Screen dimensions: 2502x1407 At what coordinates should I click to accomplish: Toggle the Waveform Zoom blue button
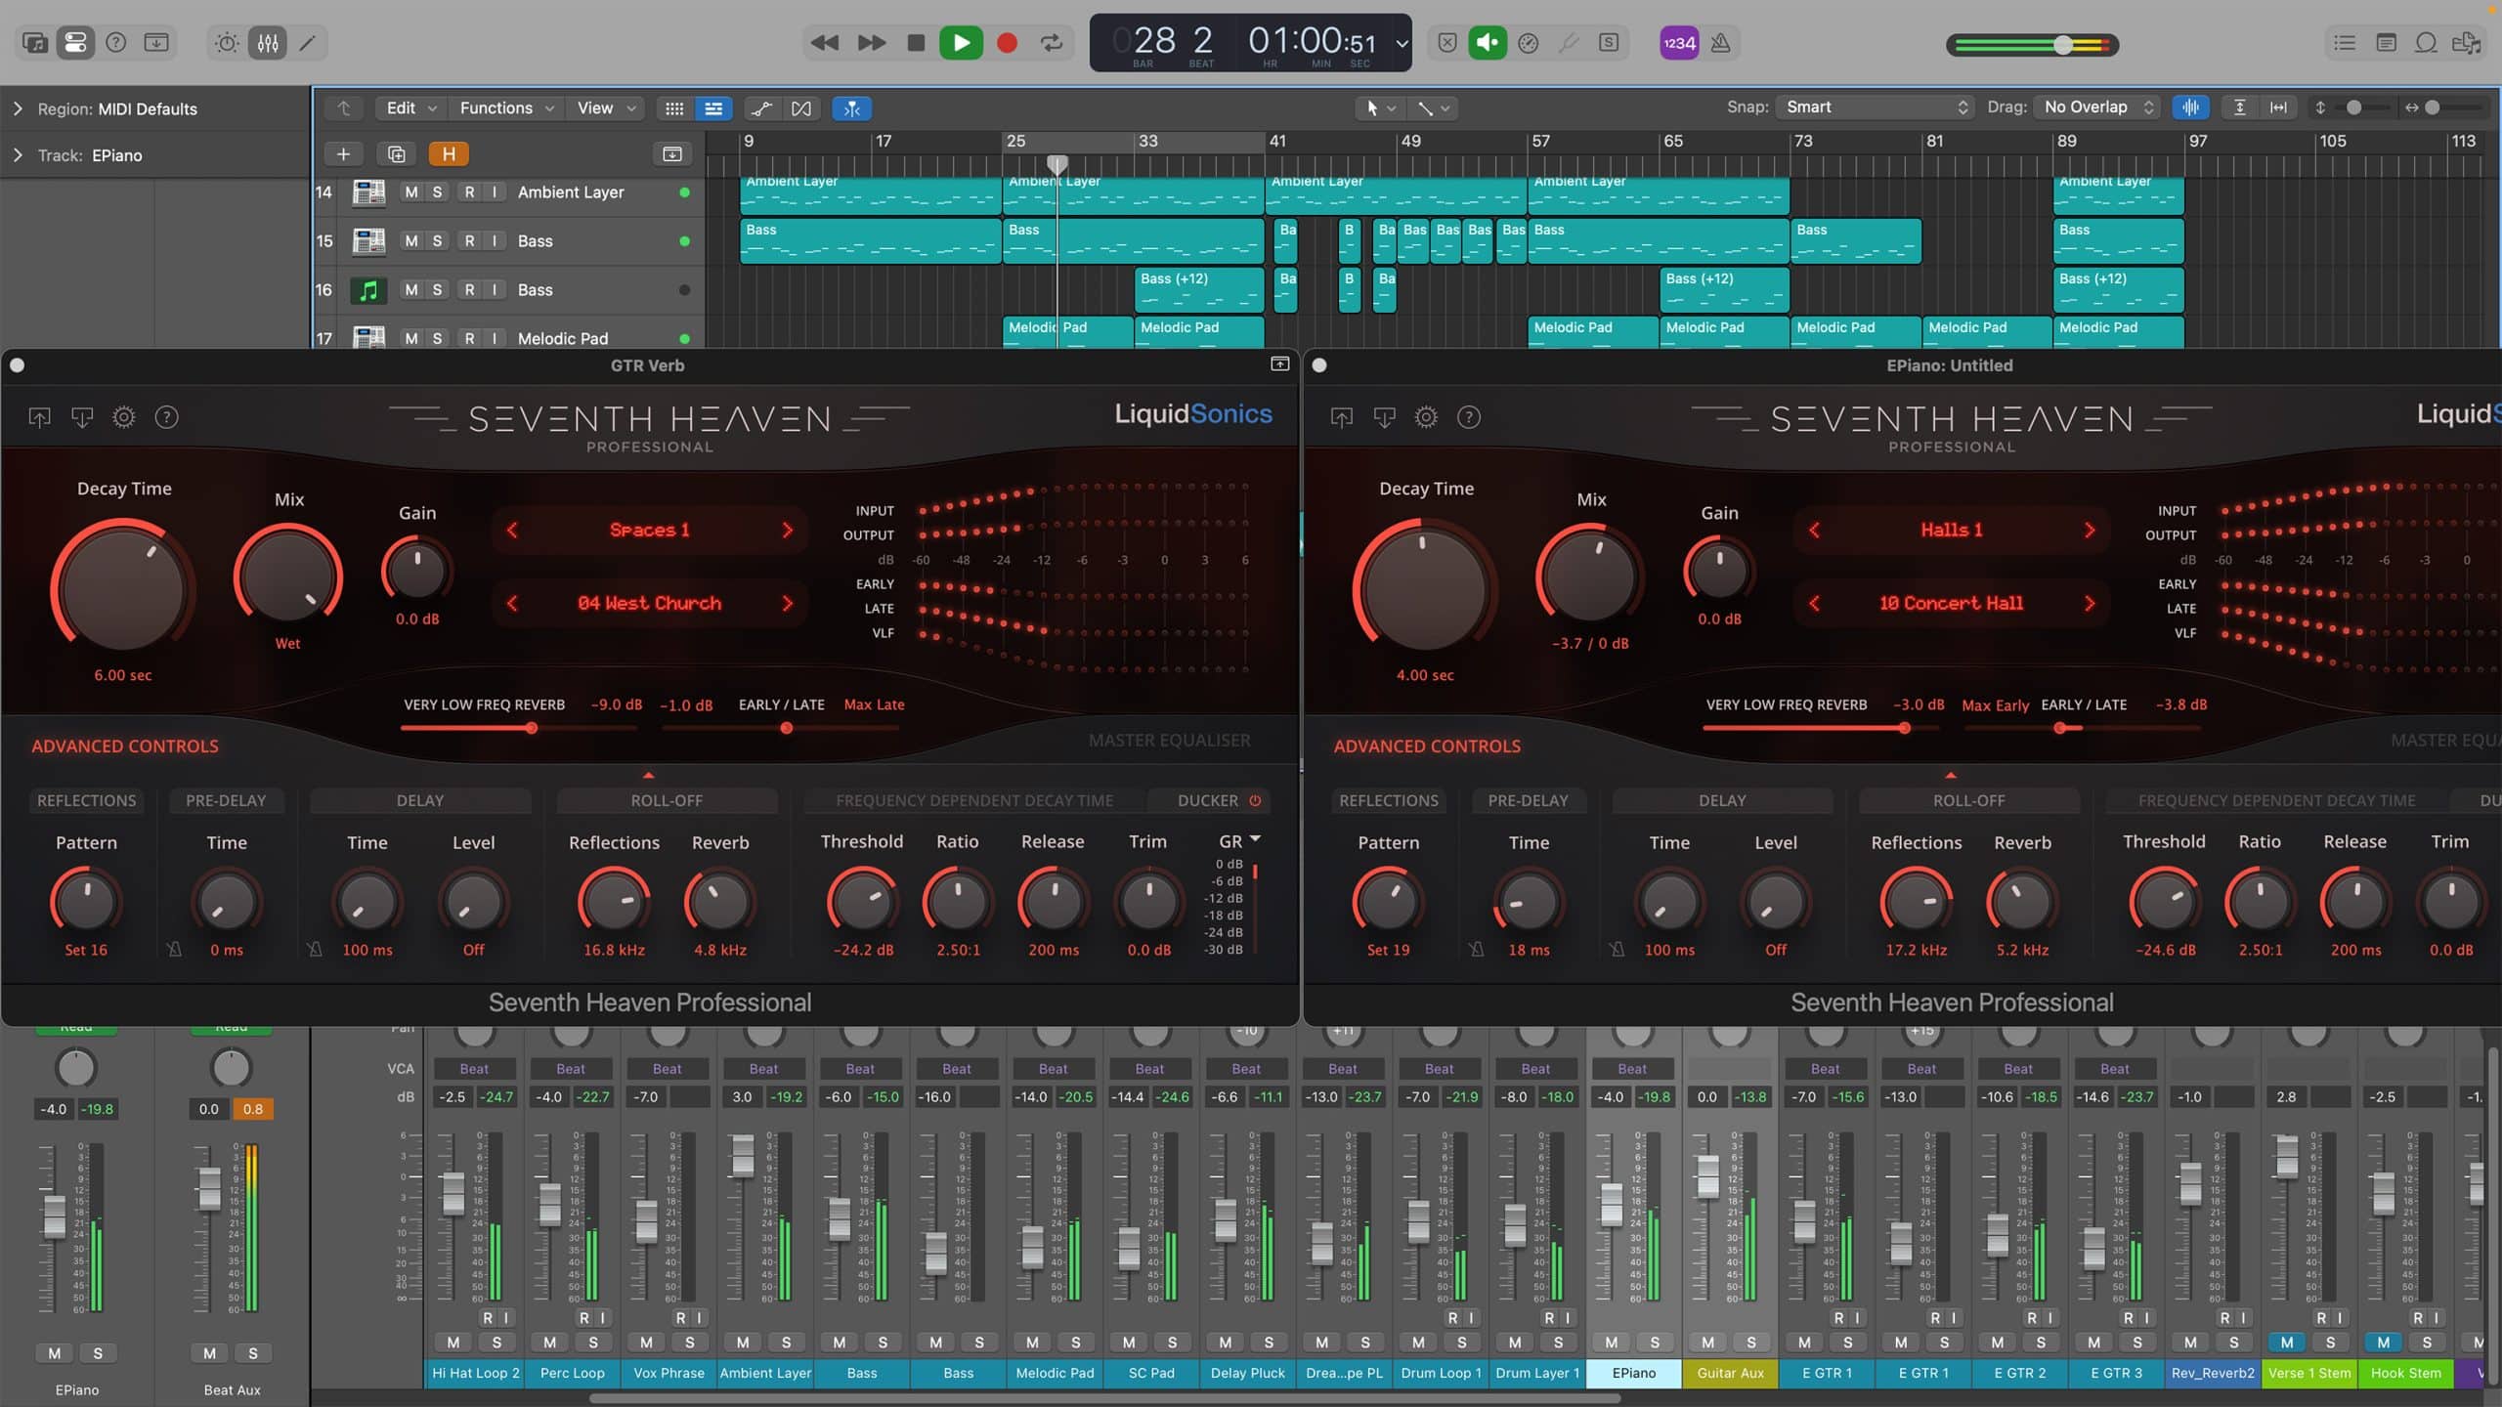(x=2191, y=107)
